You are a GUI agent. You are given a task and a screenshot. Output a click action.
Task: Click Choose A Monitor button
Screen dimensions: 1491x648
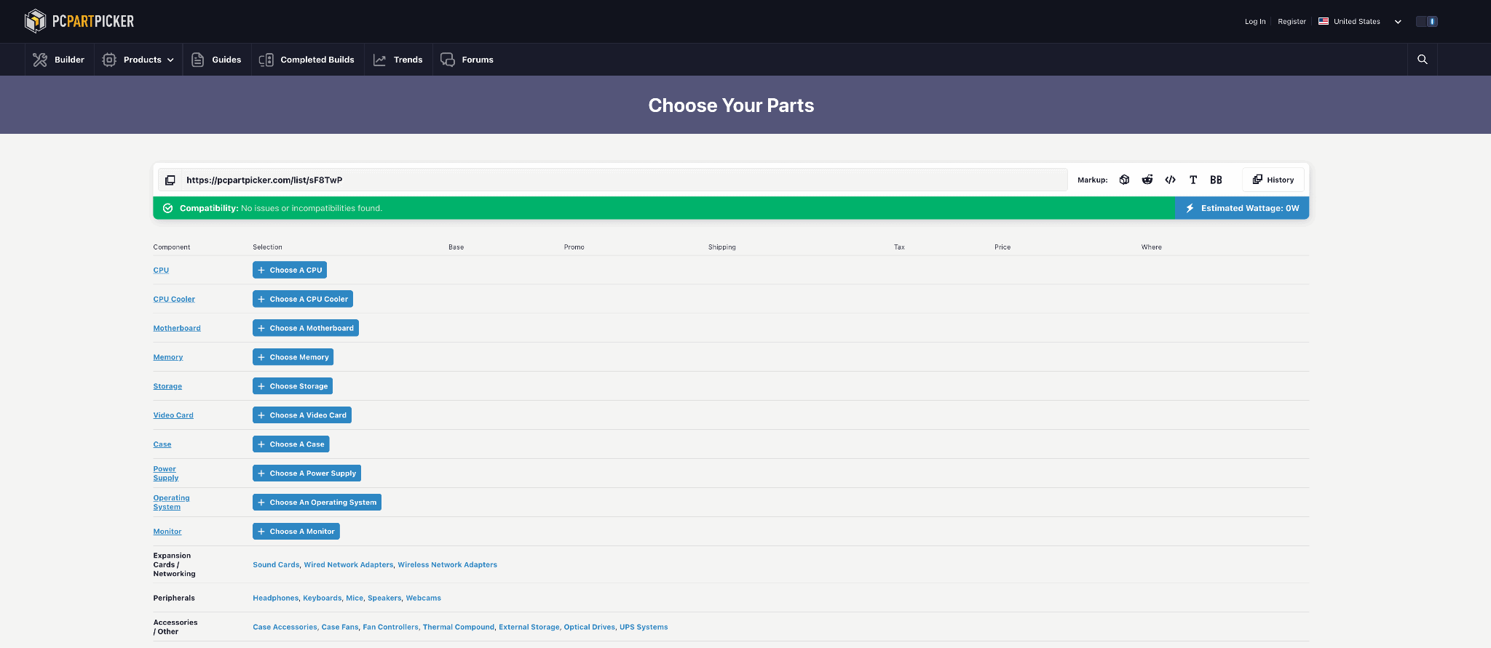(296, 532)
